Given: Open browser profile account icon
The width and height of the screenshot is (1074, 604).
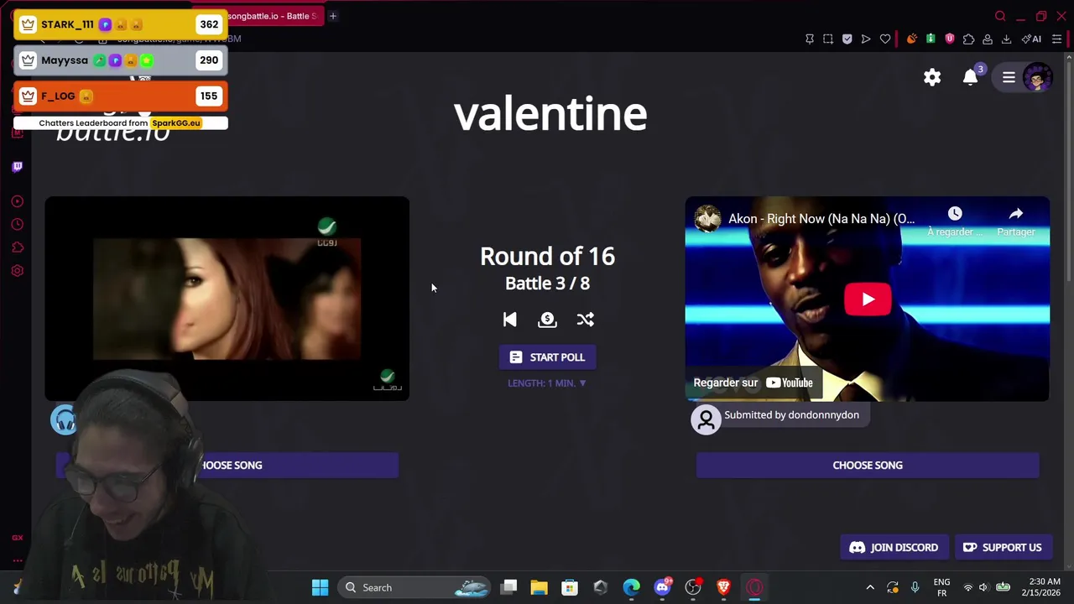Looking at the screenshot, I should pyautogui.click(x=988, y=39).
